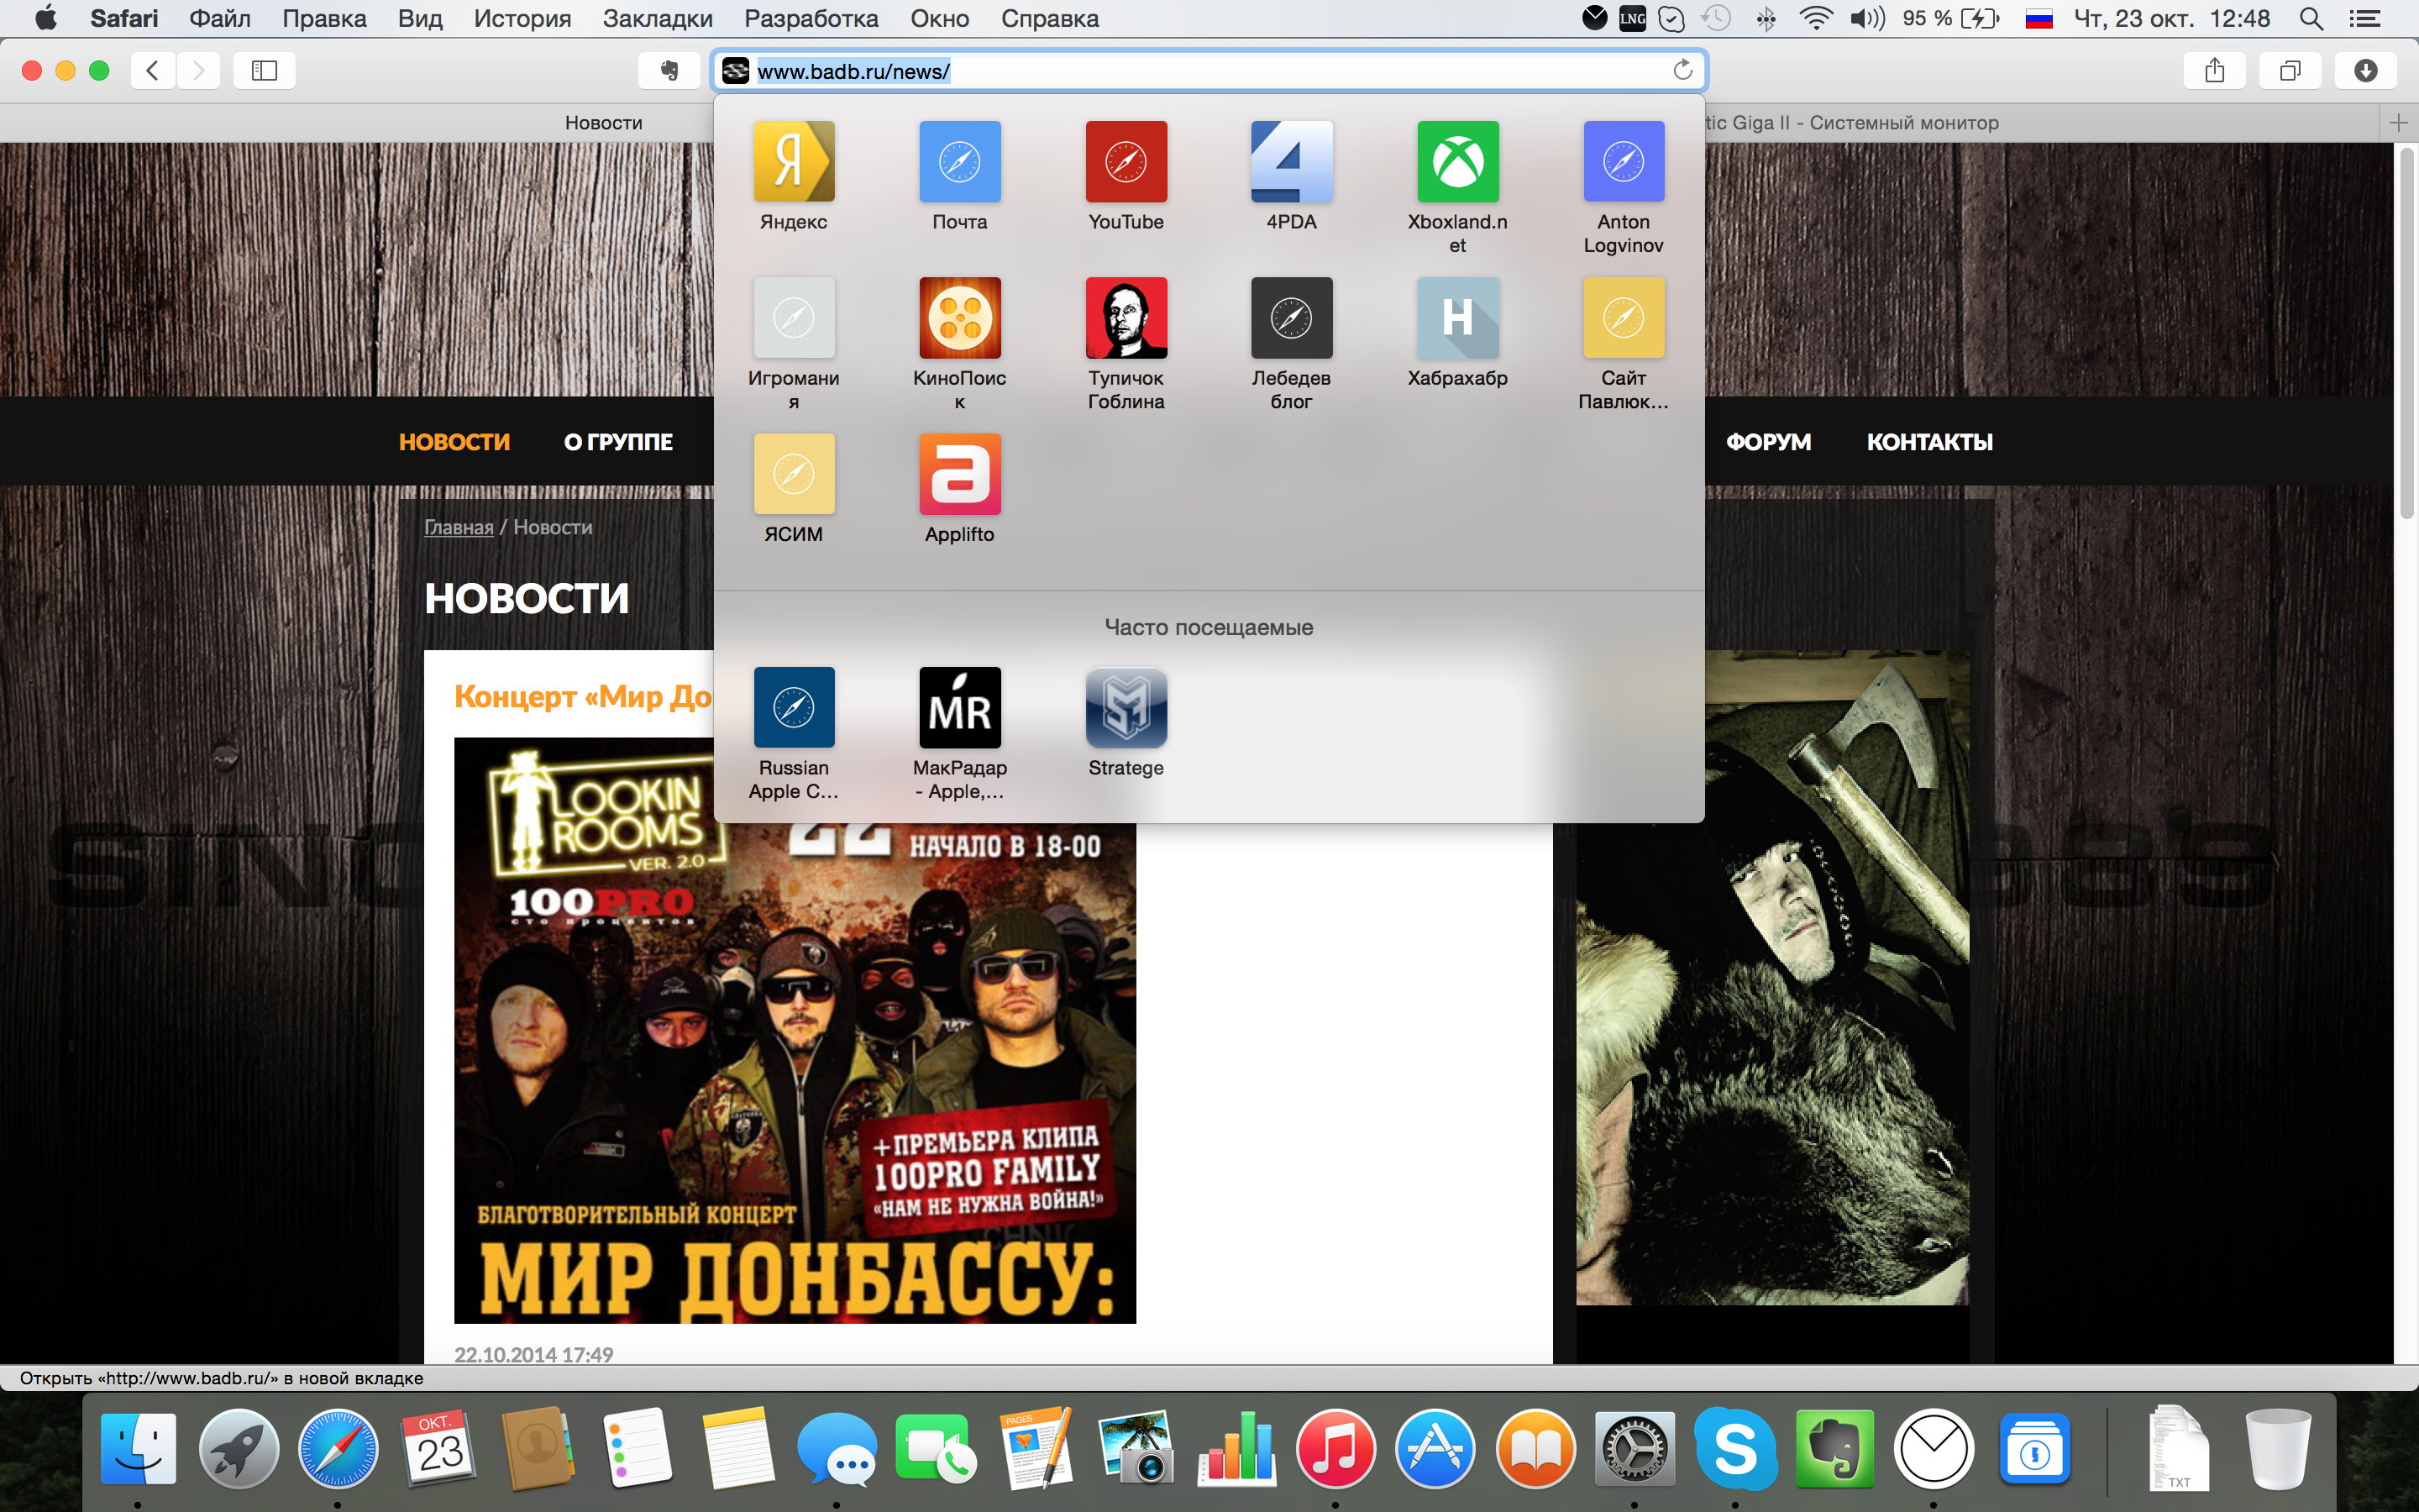Open the Разработка menu
This screenshot has width=2419, height=1512.
click(x=811, y=18)
